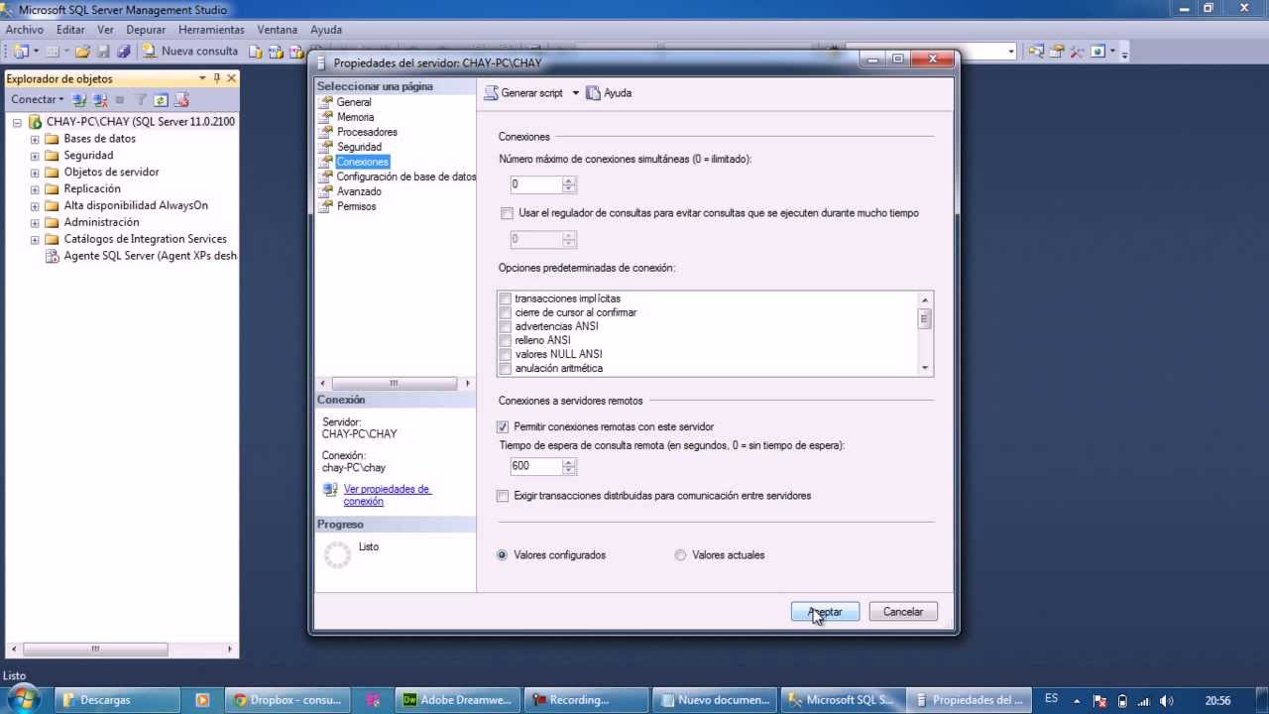1269x714 pixels.
Task: Open the Ventana menu
Action: coord(278,30)
